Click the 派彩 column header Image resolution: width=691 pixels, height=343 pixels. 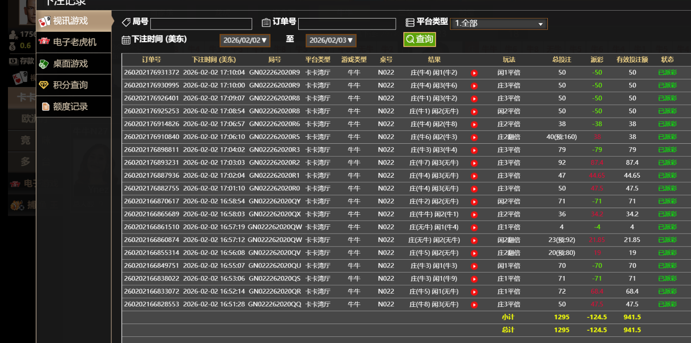tap(597, 60)
